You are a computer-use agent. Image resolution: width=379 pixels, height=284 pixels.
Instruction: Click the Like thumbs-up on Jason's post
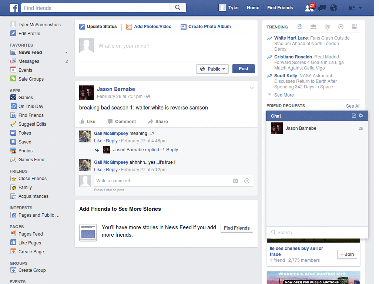(87, 121)
